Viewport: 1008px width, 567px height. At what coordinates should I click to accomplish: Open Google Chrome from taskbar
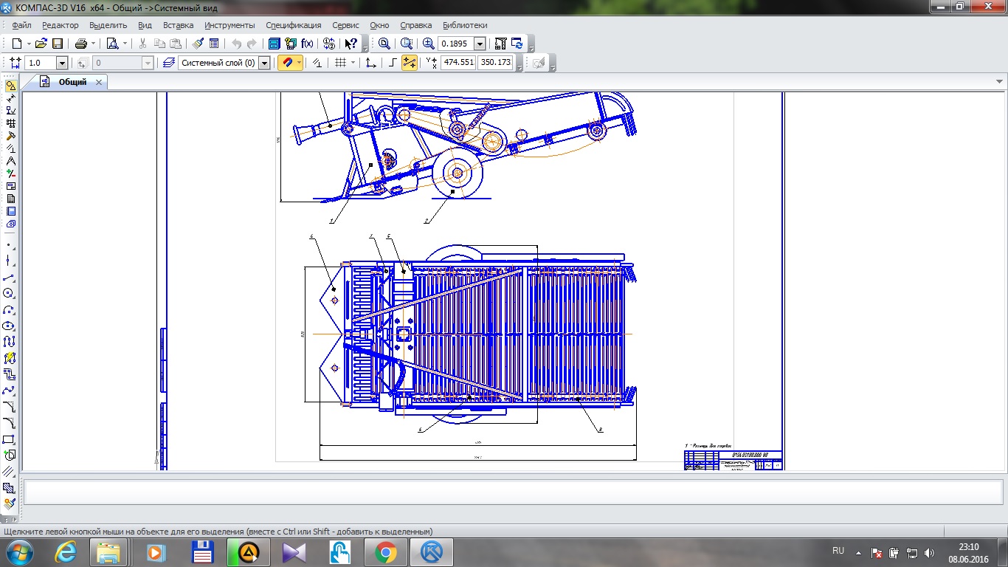click(385, 551)
